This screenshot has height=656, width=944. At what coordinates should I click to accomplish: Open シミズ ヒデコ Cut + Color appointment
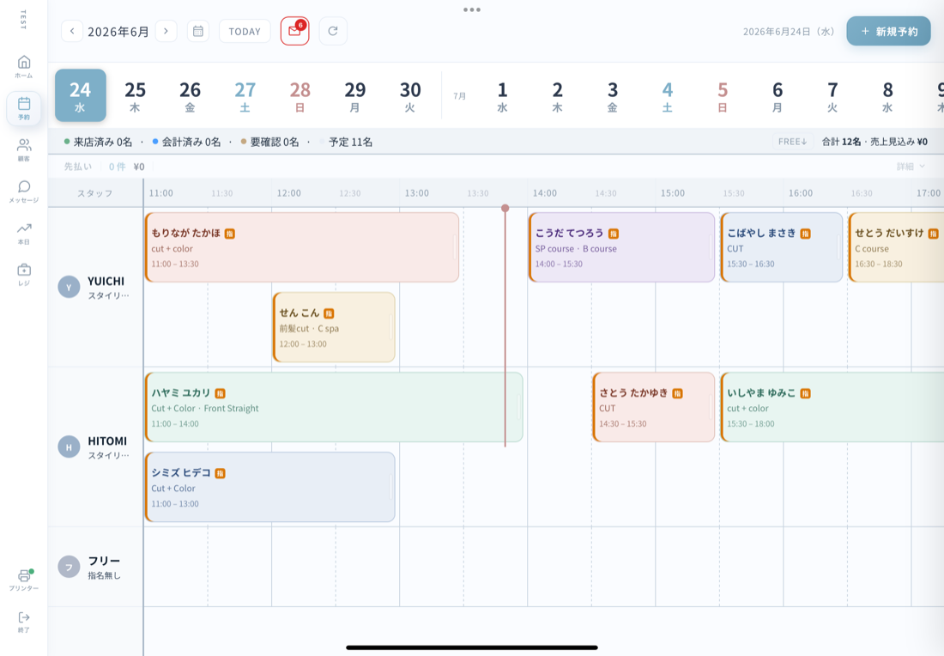269,487
